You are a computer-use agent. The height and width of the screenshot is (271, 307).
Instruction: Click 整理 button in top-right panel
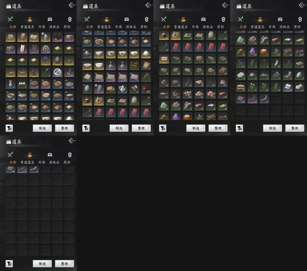click(x=295, y=128)
